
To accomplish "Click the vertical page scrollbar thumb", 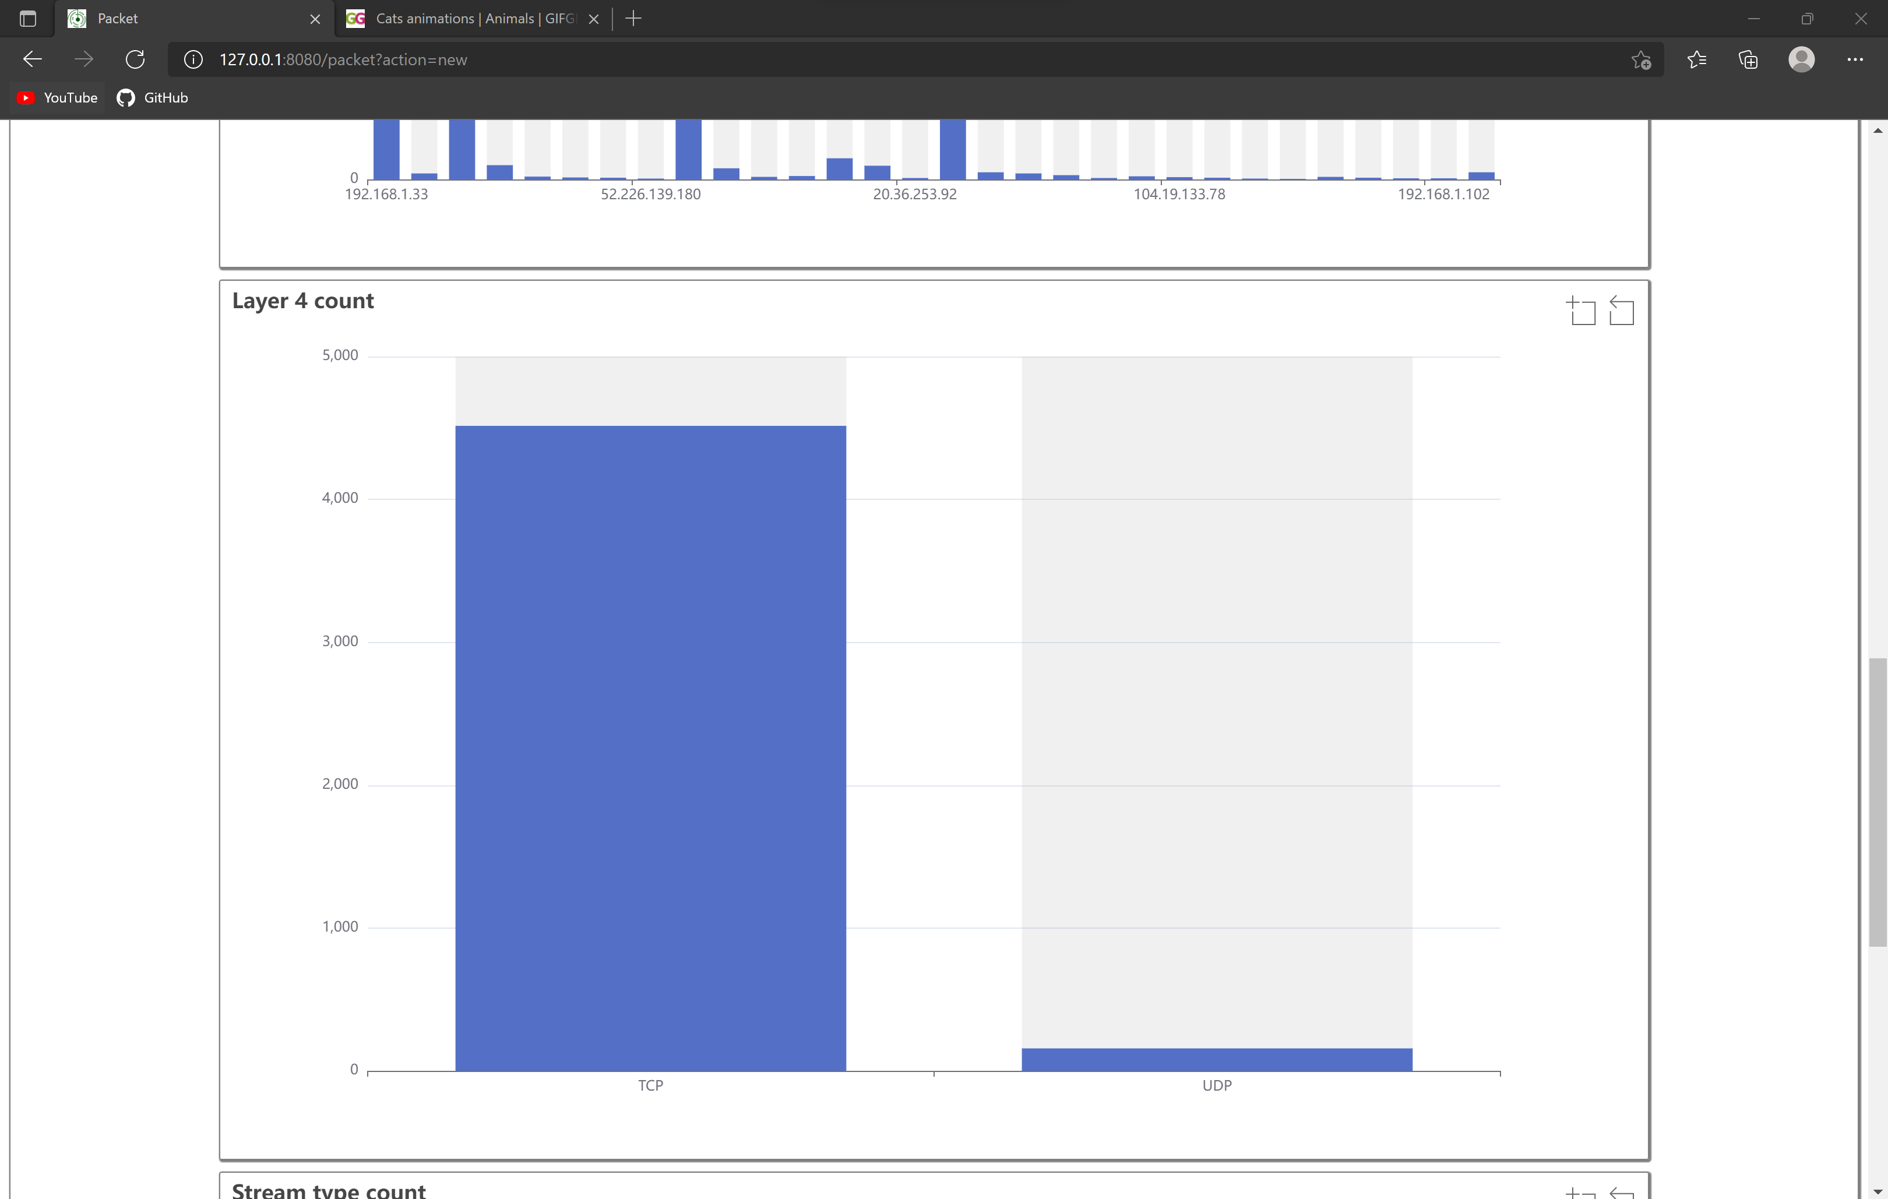I will click(x=1877, y=801).
